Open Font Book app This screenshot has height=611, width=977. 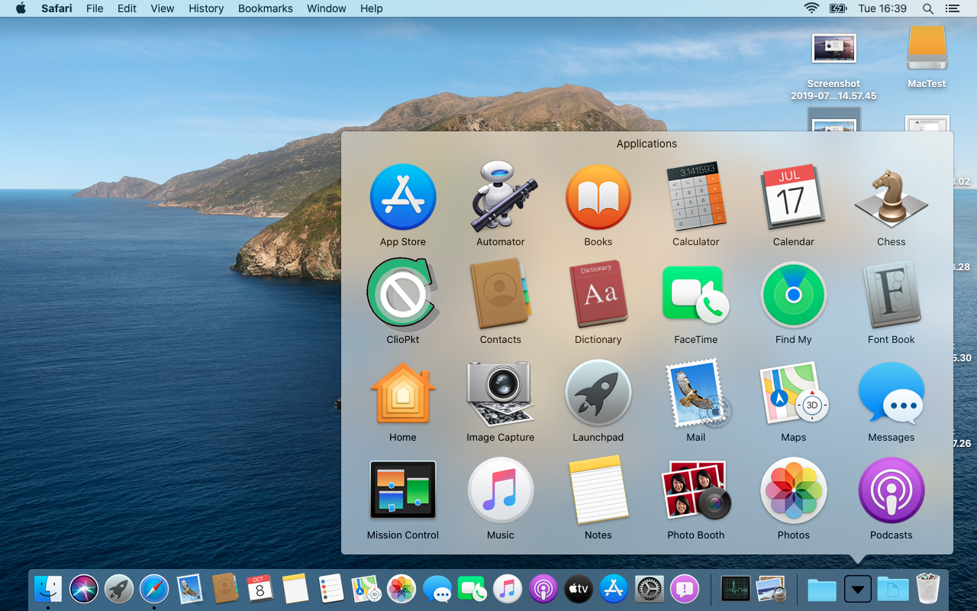pyautogui.click(x=892, y=295)
